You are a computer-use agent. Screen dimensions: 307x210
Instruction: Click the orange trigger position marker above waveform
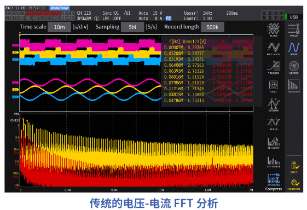click(x=20, y=34)
